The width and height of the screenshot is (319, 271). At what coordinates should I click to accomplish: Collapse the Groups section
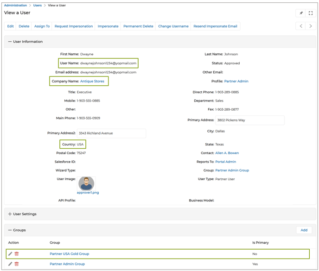click(x=10, y=230)
